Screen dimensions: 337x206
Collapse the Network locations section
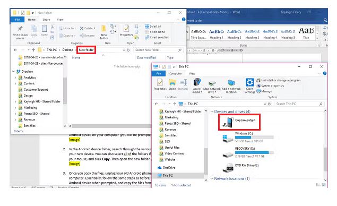pos(212,179)
